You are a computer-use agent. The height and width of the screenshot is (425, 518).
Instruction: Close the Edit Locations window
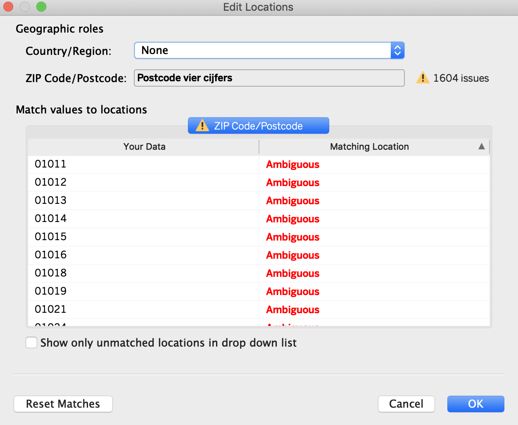[x=8, y=7]
